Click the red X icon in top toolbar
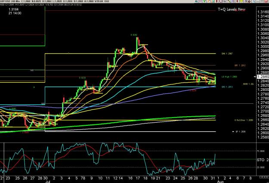 266,1
